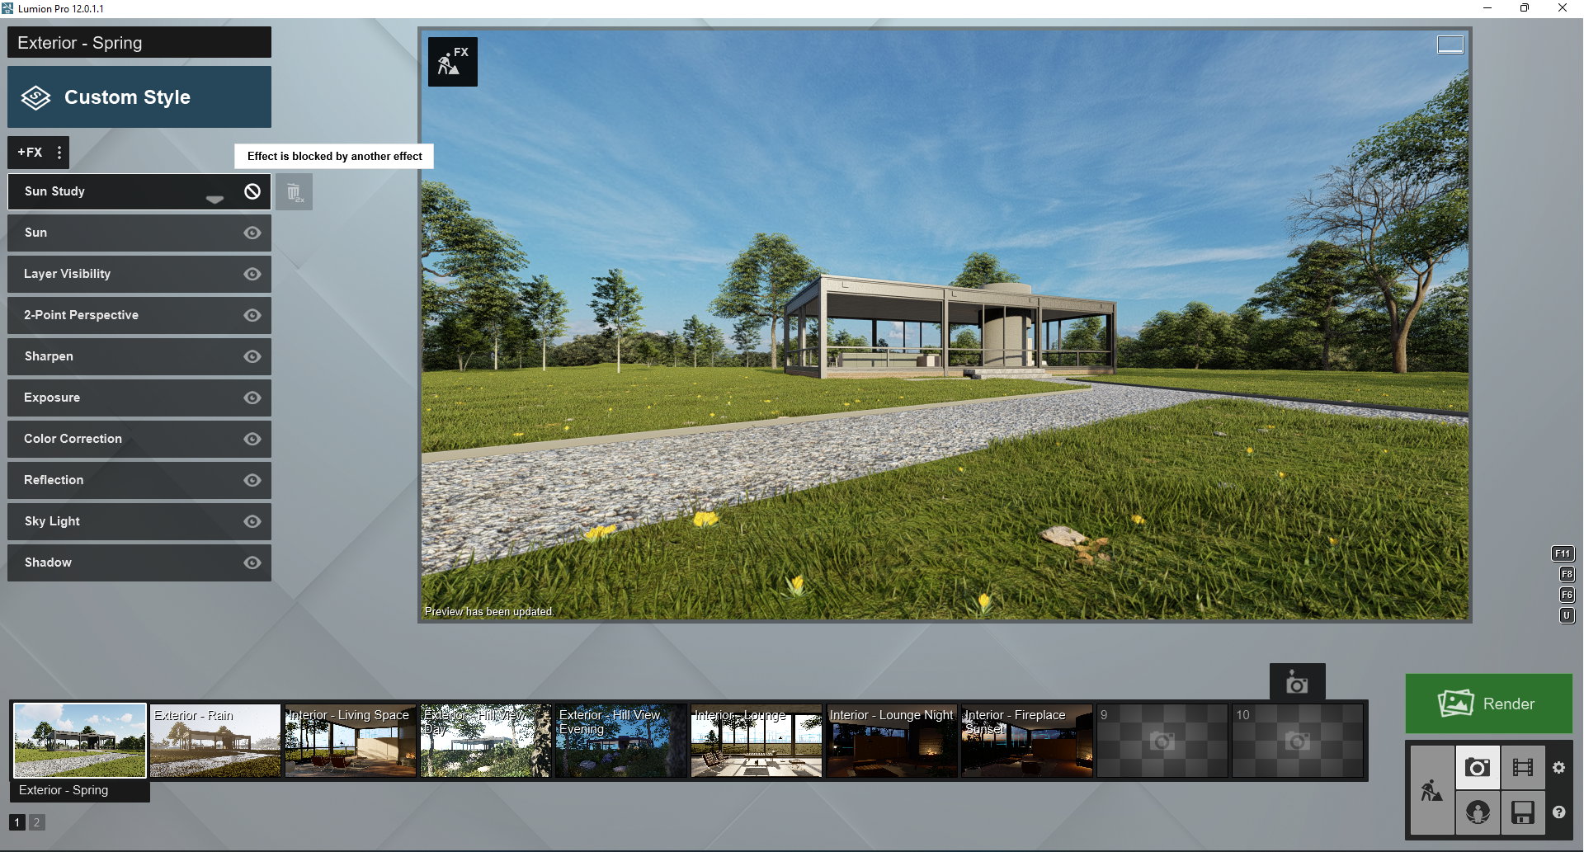
Task: Select the Photo mode camera icon
Action: point(1477,768)
